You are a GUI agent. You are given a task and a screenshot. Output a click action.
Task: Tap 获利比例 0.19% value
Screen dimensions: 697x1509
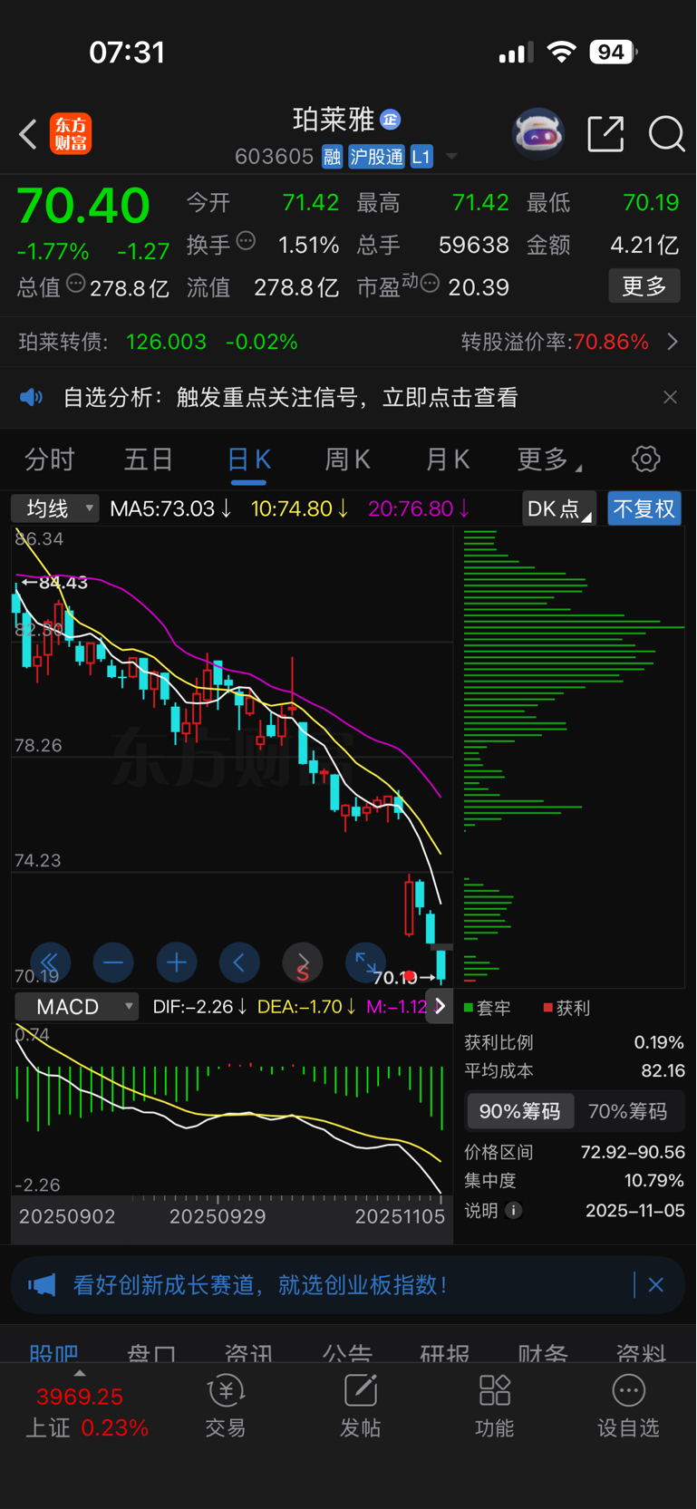[x=659, y=1042]
